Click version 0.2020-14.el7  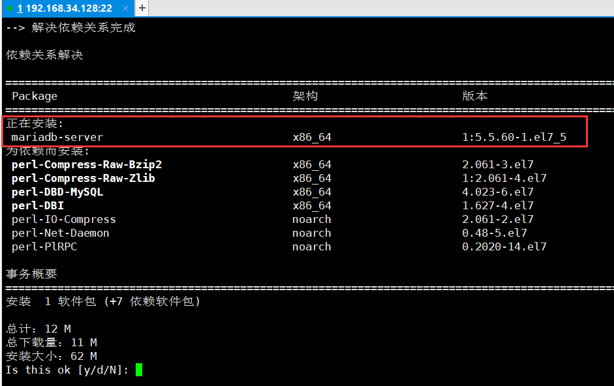click(504, 247)
